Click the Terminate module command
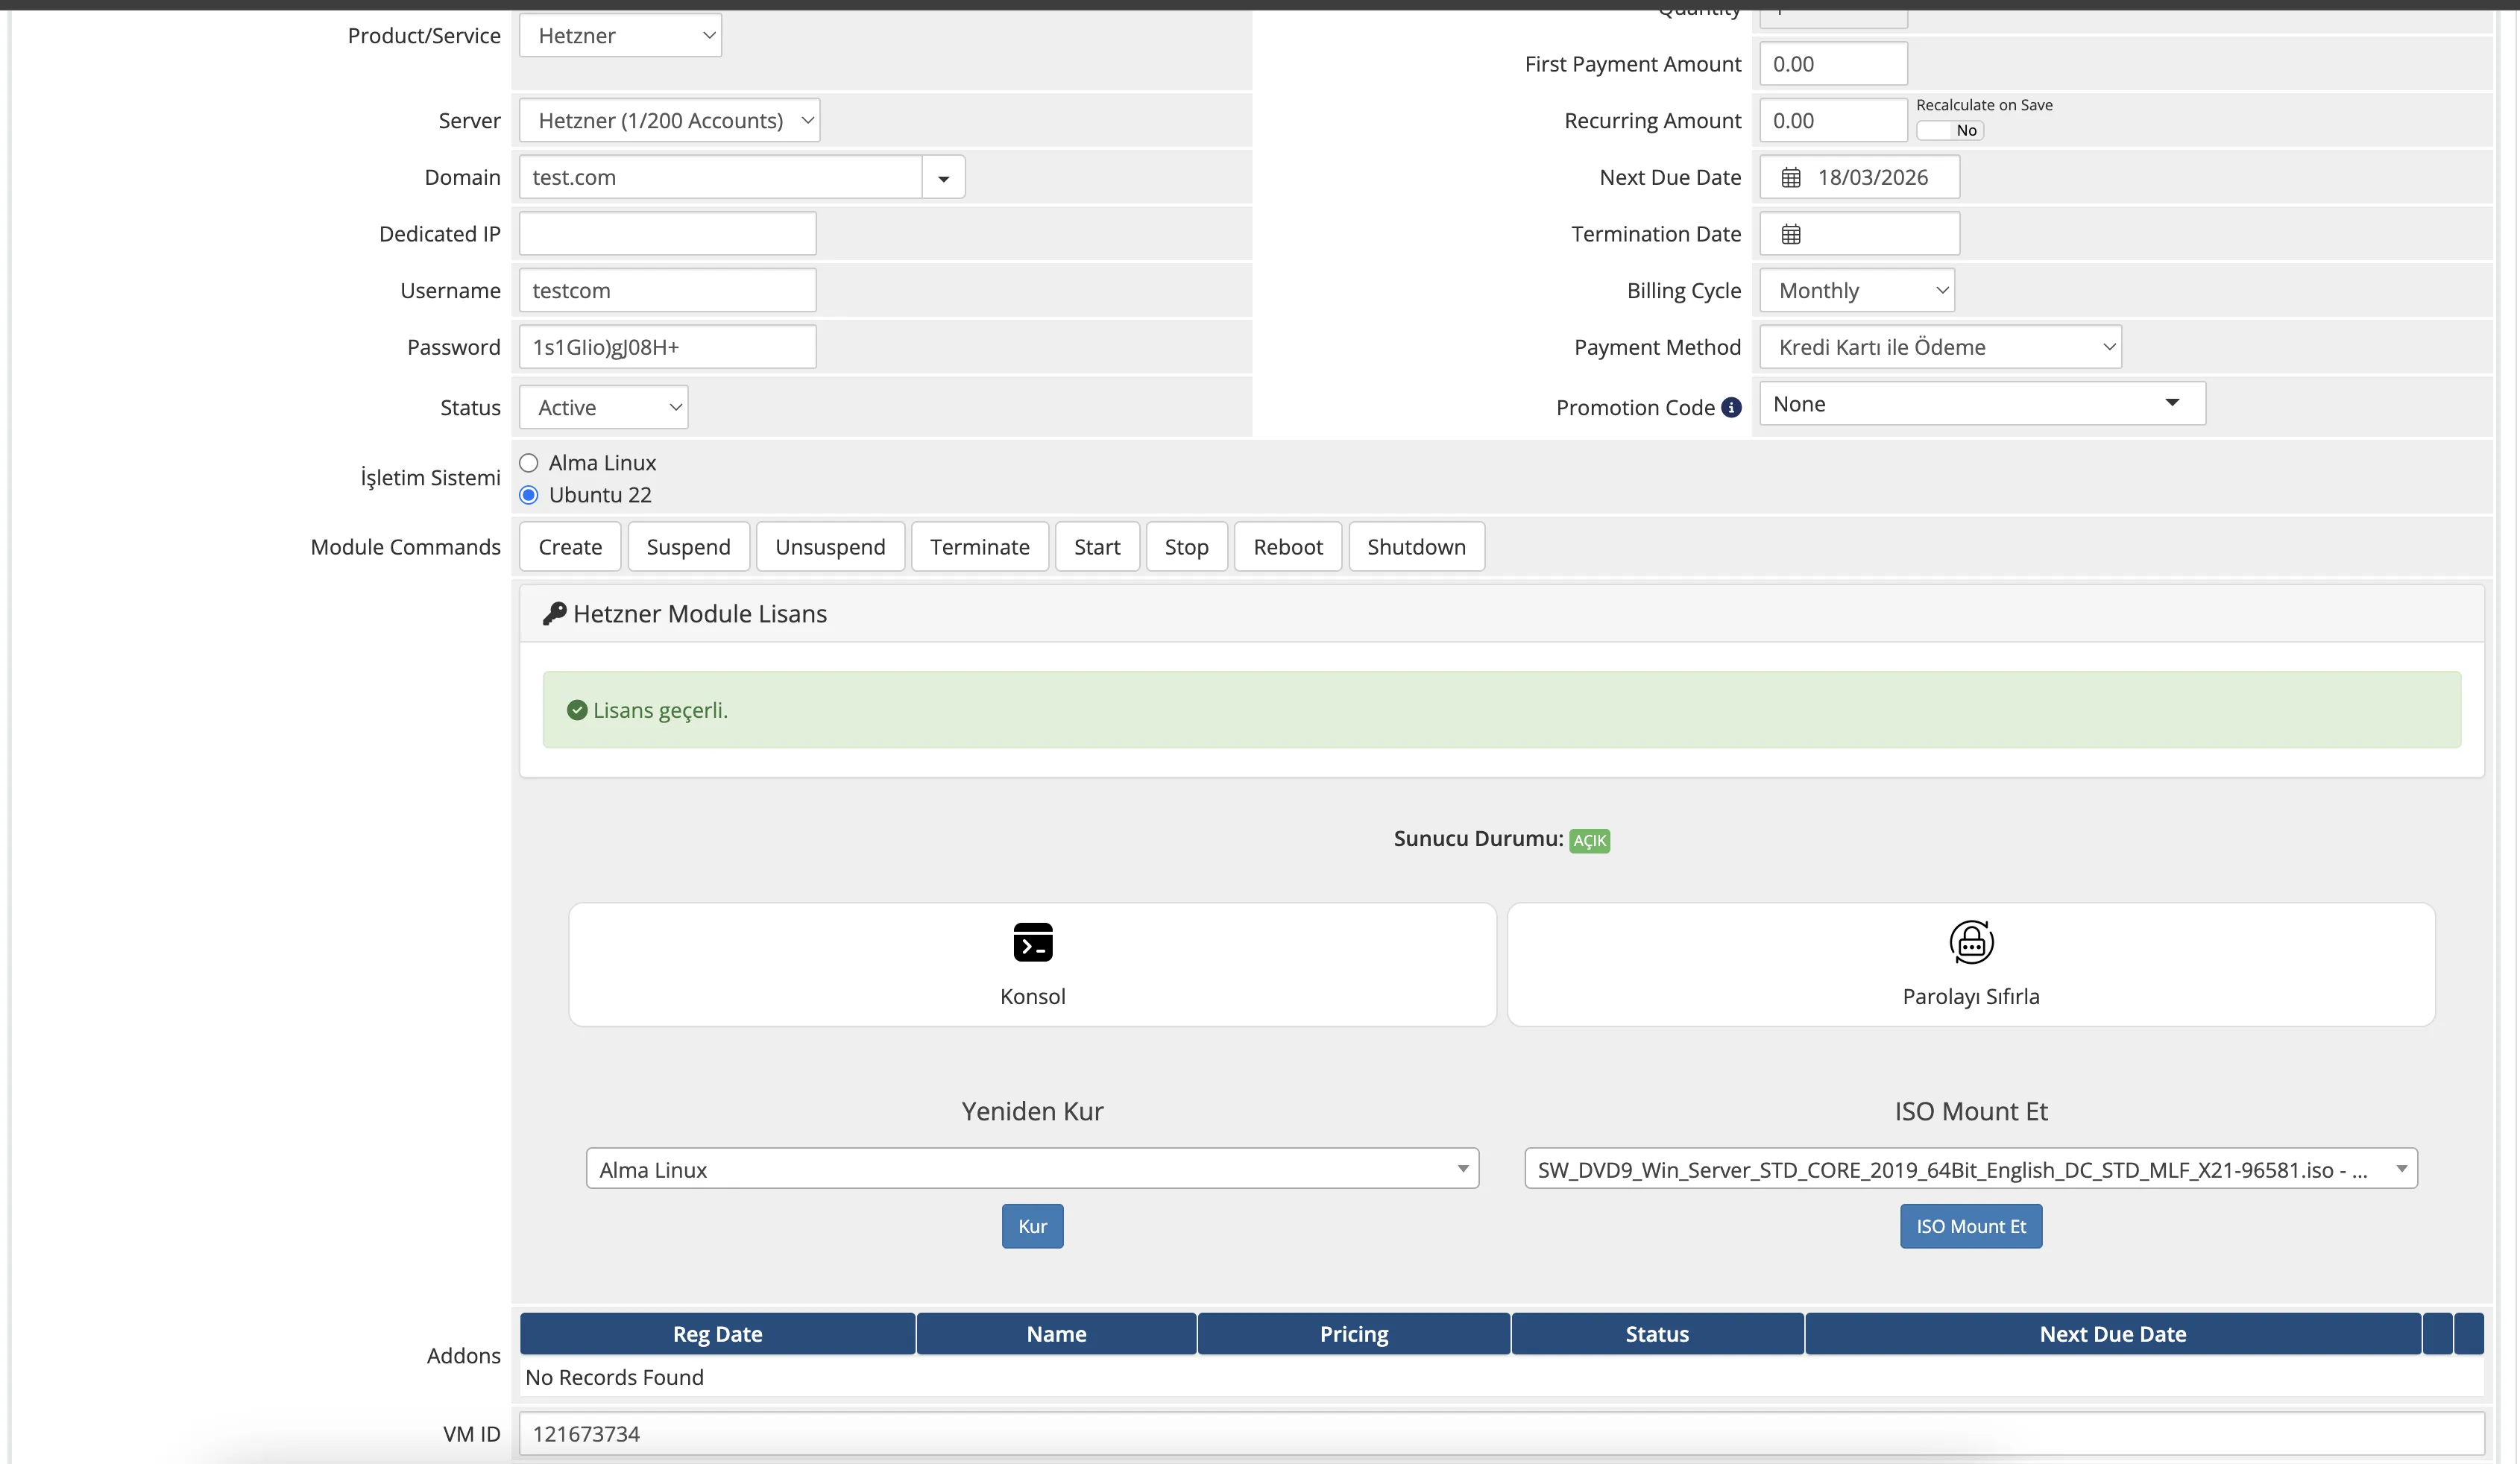 point(980,547)
